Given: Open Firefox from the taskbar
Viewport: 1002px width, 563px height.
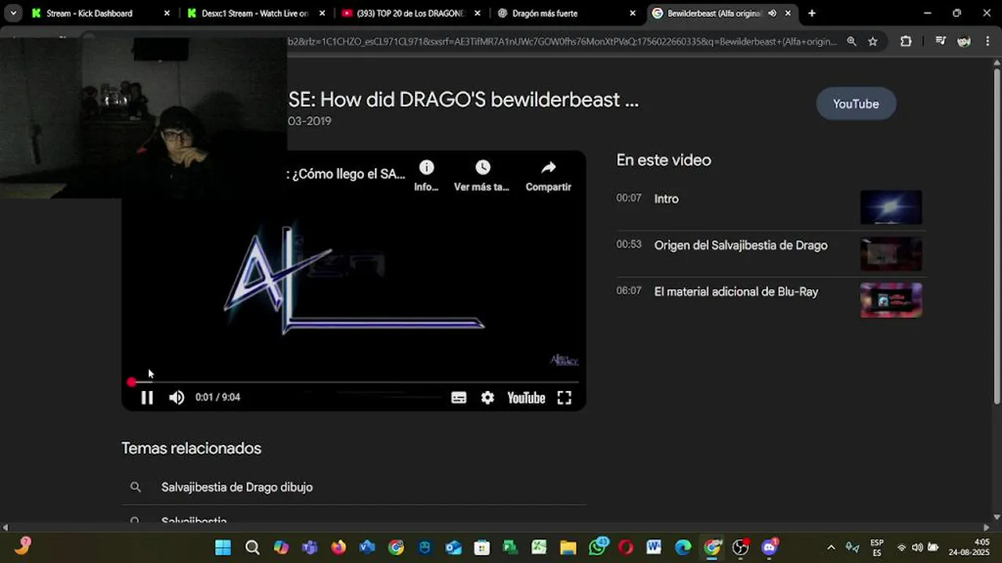Looking at the screenshot, I should coord(338,547).
